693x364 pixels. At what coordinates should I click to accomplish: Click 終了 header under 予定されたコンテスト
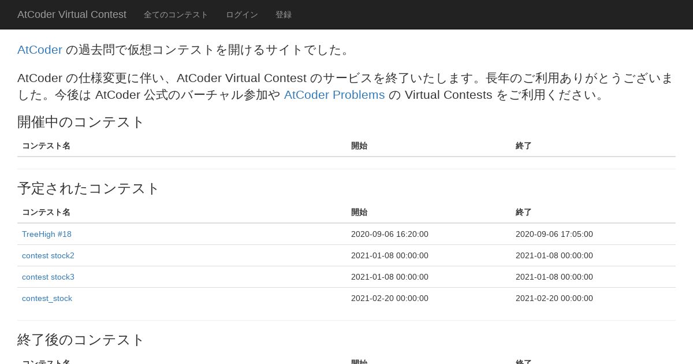coord(524,212)
